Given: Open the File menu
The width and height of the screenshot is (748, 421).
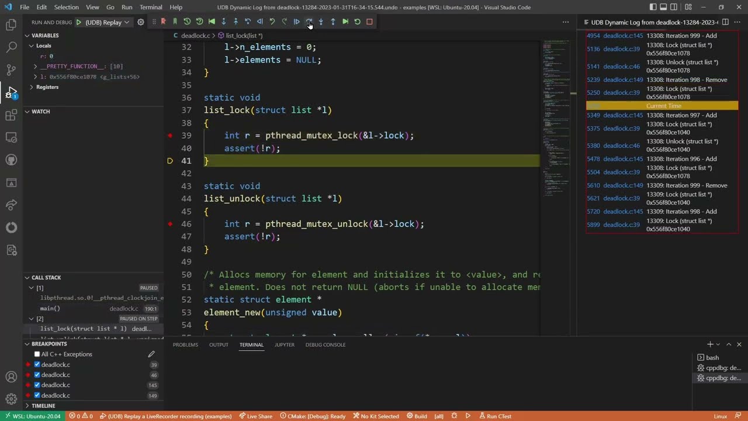Looking at the screenshot, I should tap(25, 7).
